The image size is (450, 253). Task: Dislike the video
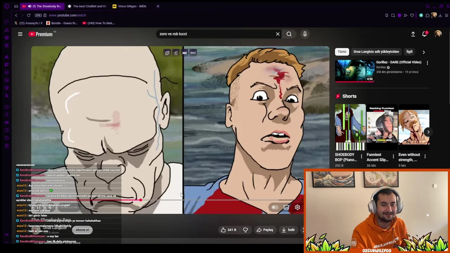245,230
